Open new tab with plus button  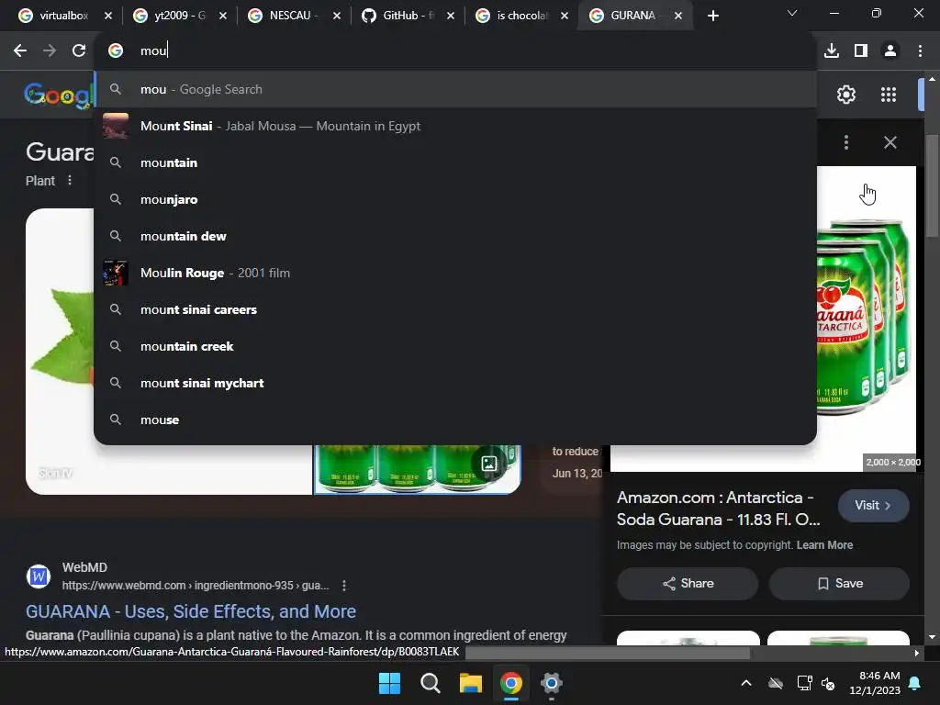tap(712, 16)
